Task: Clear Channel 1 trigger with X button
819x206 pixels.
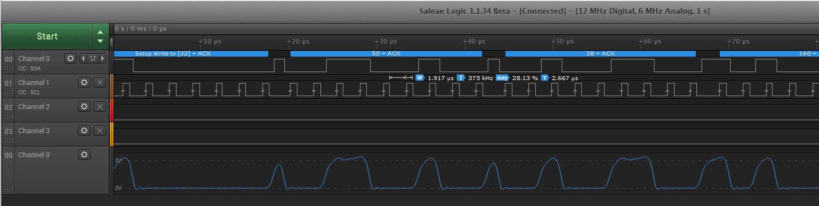Action: coord(99,82)
